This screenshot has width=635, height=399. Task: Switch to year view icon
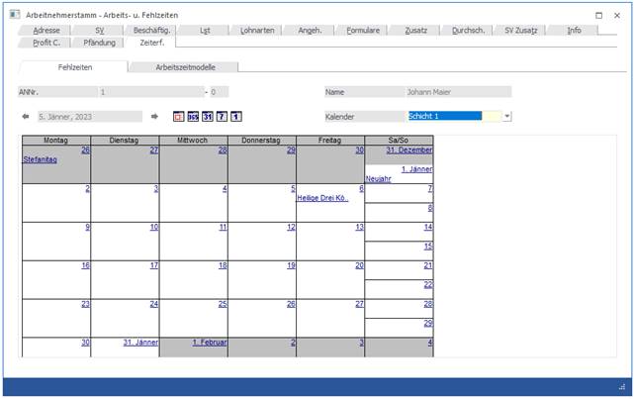pyautogui.click(x=193, y=117)
